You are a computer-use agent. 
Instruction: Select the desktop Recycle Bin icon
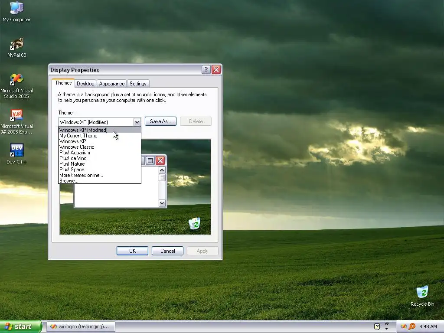(422, 296)
